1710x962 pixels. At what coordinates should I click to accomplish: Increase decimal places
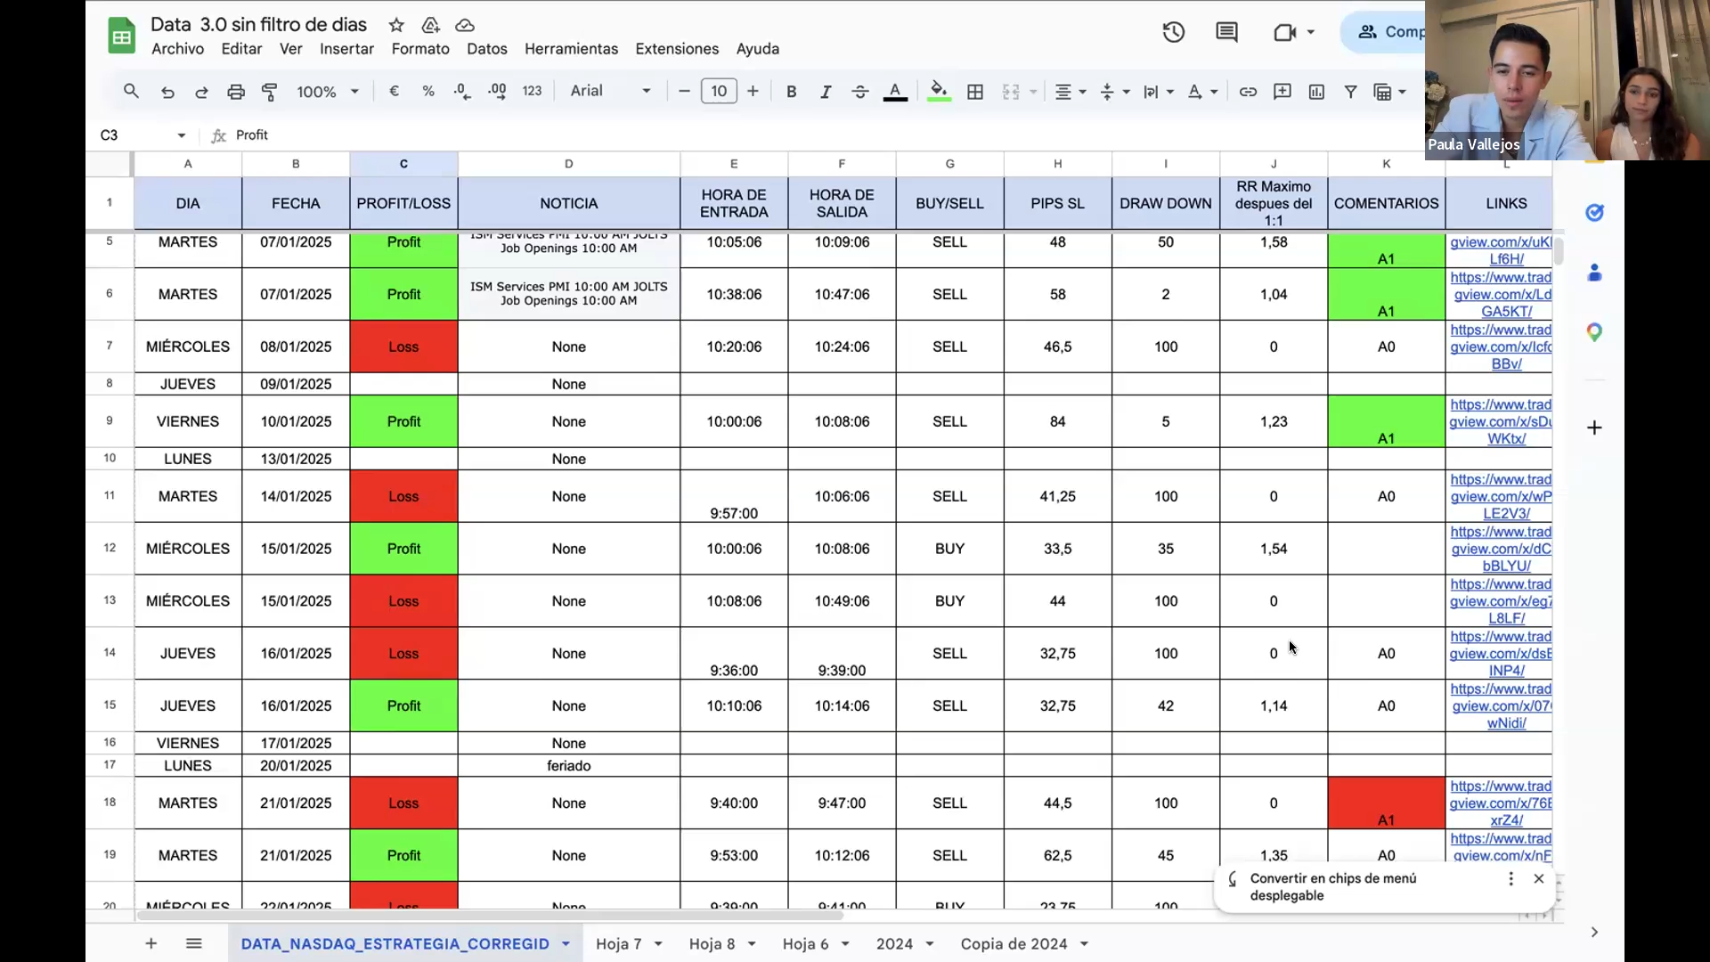497,91
